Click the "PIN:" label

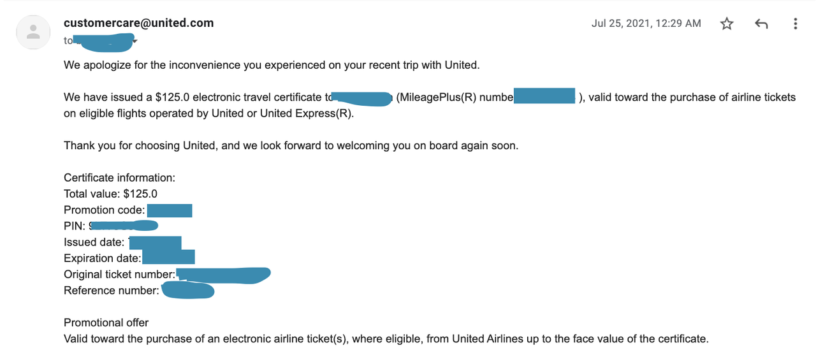[x=75, y=226]
